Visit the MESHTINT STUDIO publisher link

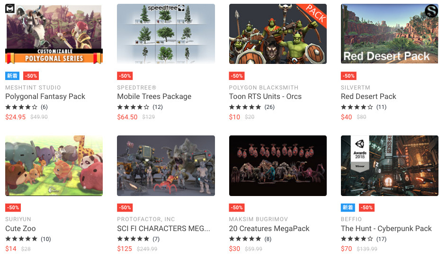point(33,88)
